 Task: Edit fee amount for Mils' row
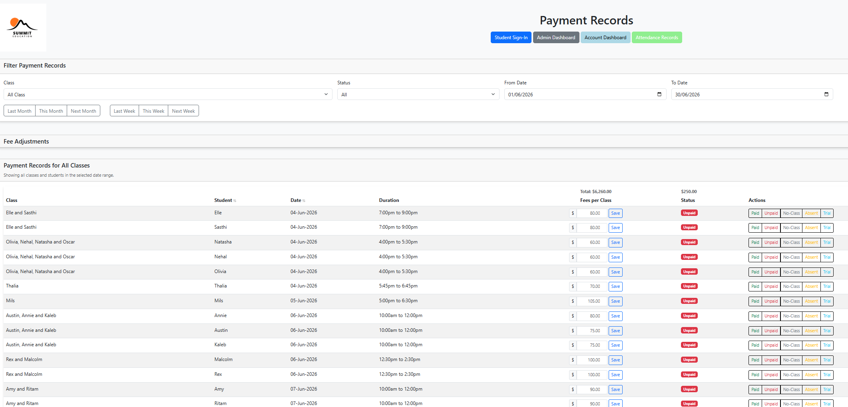(592, 301)
